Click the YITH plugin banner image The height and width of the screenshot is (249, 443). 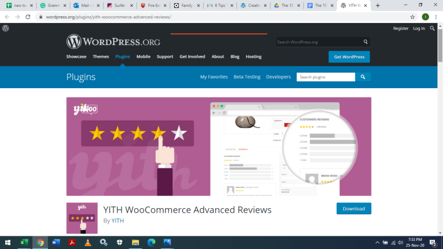click(219, 146)
